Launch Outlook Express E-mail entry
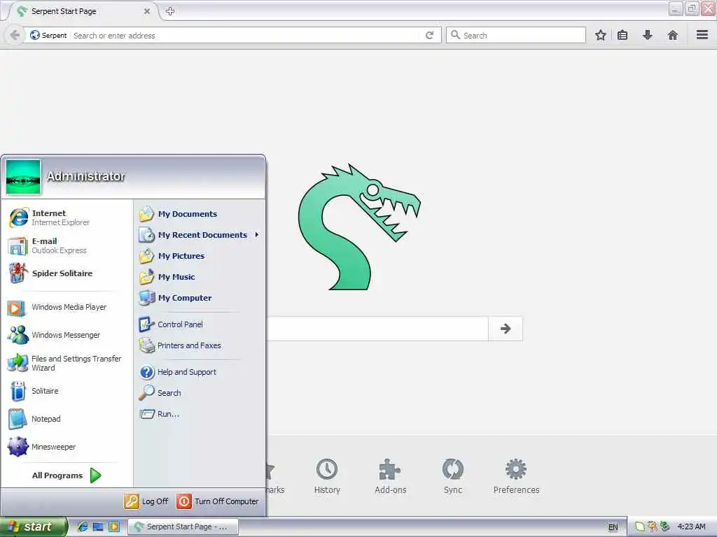717x537 pixels. click(47, 245)
